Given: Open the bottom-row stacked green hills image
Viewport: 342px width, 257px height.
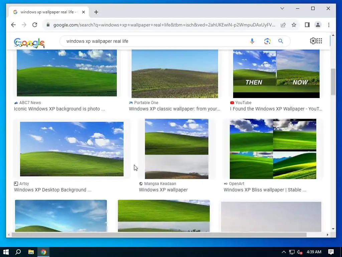Looking at the screenshot, I should point(164,216).
